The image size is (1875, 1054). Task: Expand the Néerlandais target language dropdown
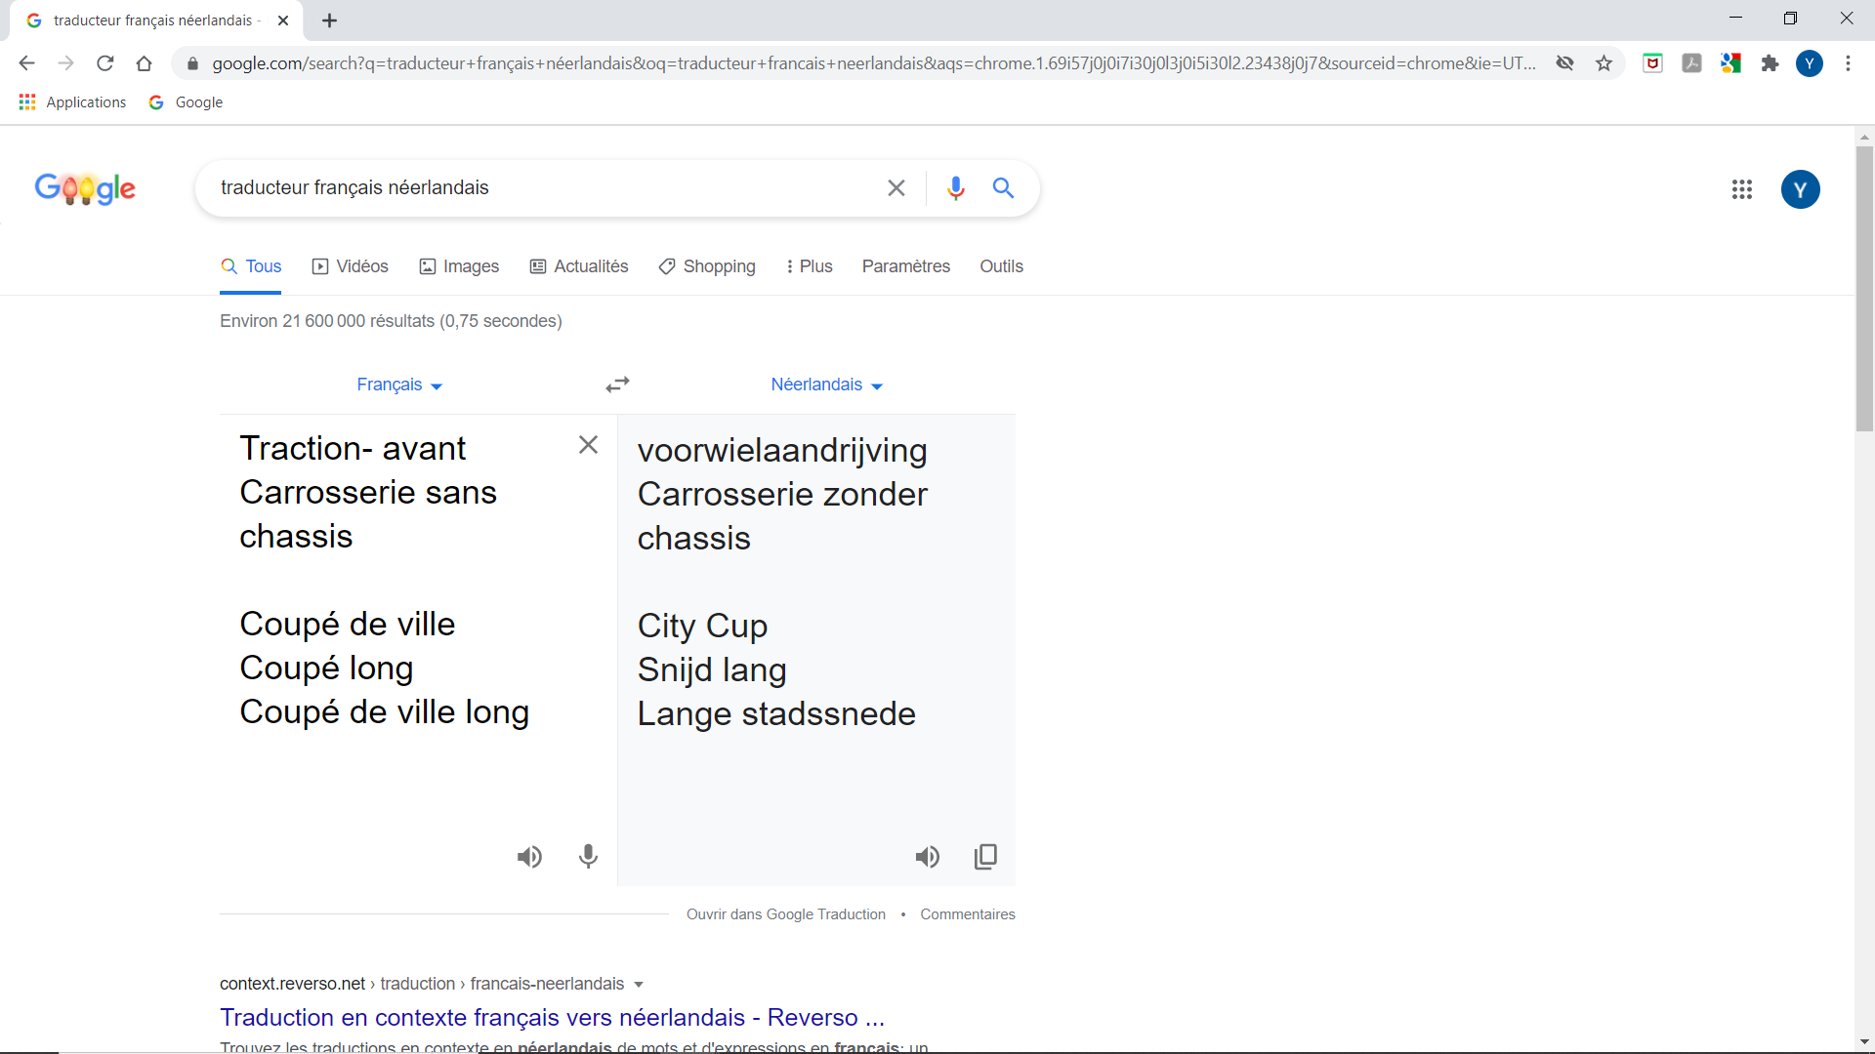coord(826,385)
